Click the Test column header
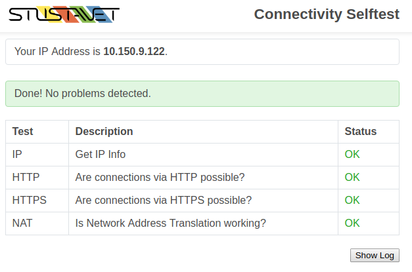This screenshot has height=272, width=412. coord(23,132)
